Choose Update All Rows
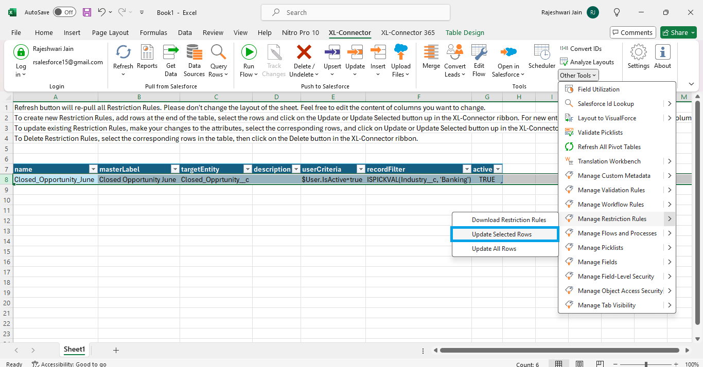Screen dimensions: 703x367 coord(505,249)
